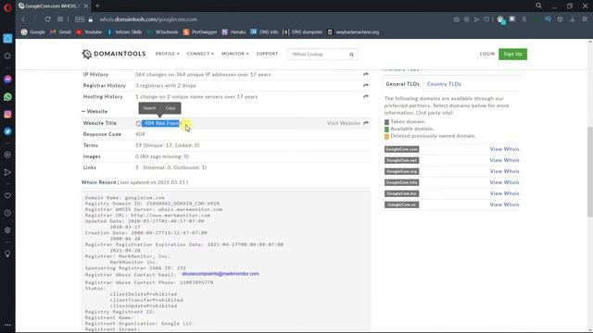The width and height of the screenshot is (593, 333).
Task: Open Registrar History share arrow
Action: tap(366, 86)
